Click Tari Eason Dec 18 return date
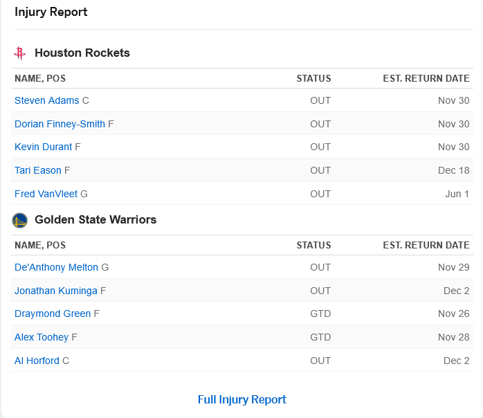The image size is (483, 418). (454, 170)
